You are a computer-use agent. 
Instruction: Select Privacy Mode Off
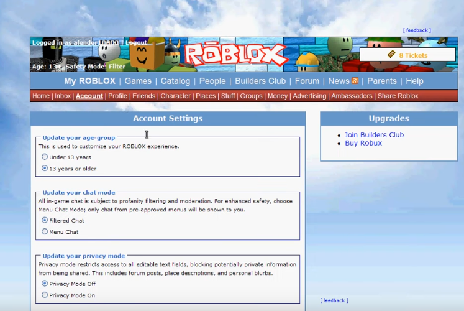45,284
